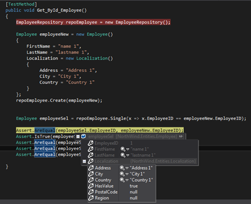Click the wrench icon beside Address
The height and width of the screenshot is (204, 251).
pos(91,168)
